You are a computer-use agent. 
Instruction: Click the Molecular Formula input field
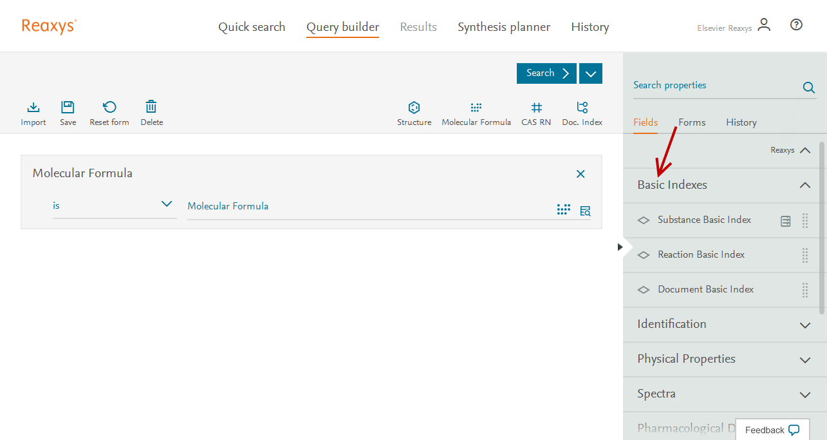pos(367,207)
